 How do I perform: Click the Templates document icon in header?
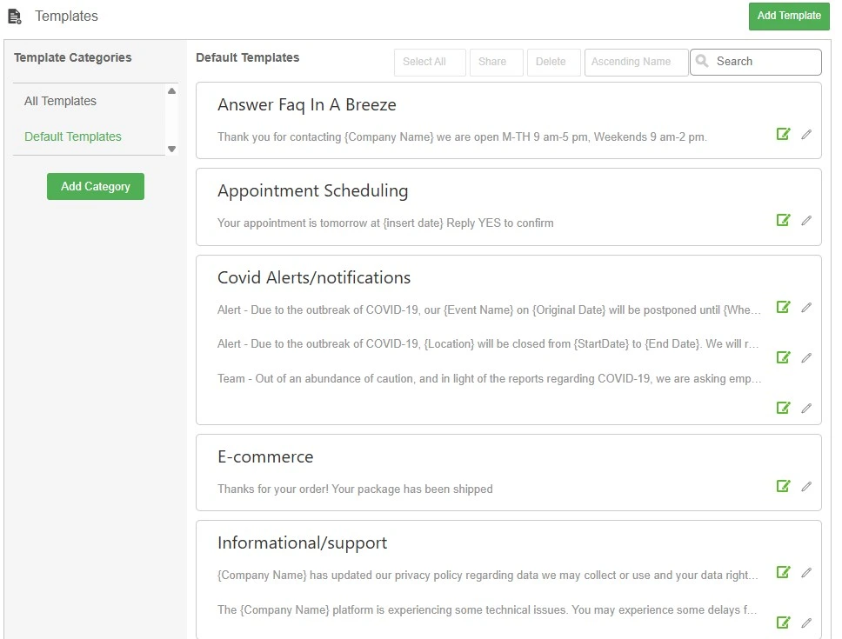pyautogui.click(x=15, y=17)
